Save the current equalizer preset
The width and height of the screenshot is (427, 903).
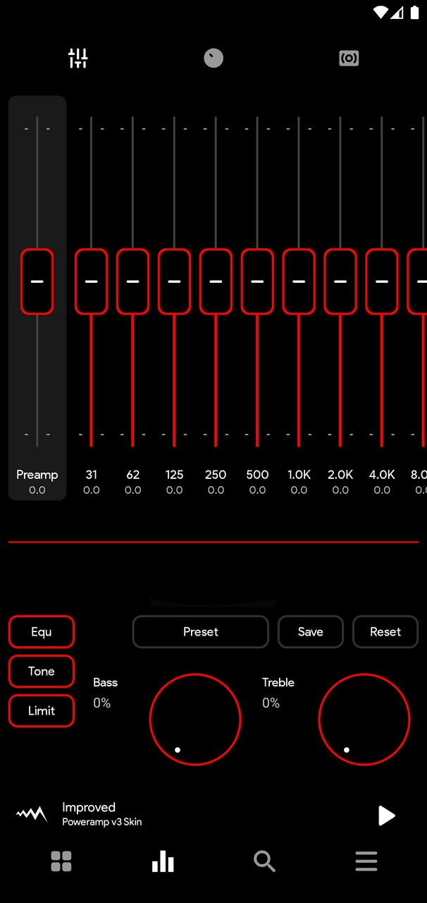pos(311,631)
